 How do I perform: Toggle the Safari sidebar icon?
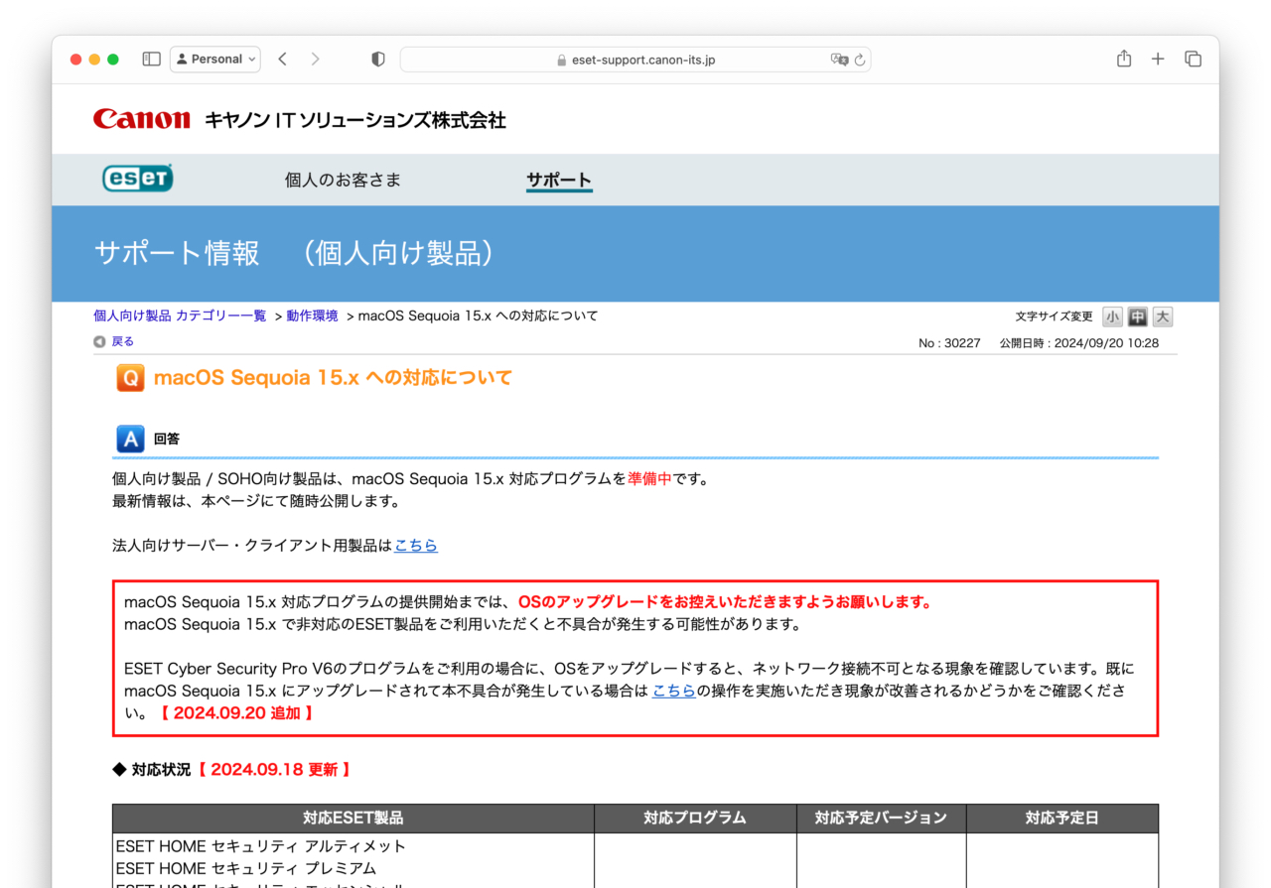pos(152,60)
